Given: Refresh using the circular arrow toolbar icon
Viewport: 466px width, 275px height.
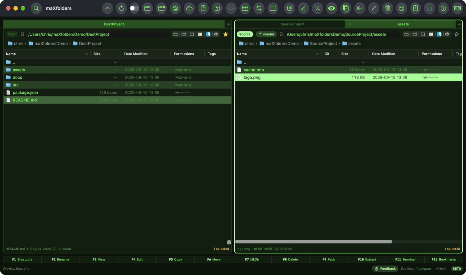Looking at the screenshot, I should pyautogui.click(x=121, y=8).
